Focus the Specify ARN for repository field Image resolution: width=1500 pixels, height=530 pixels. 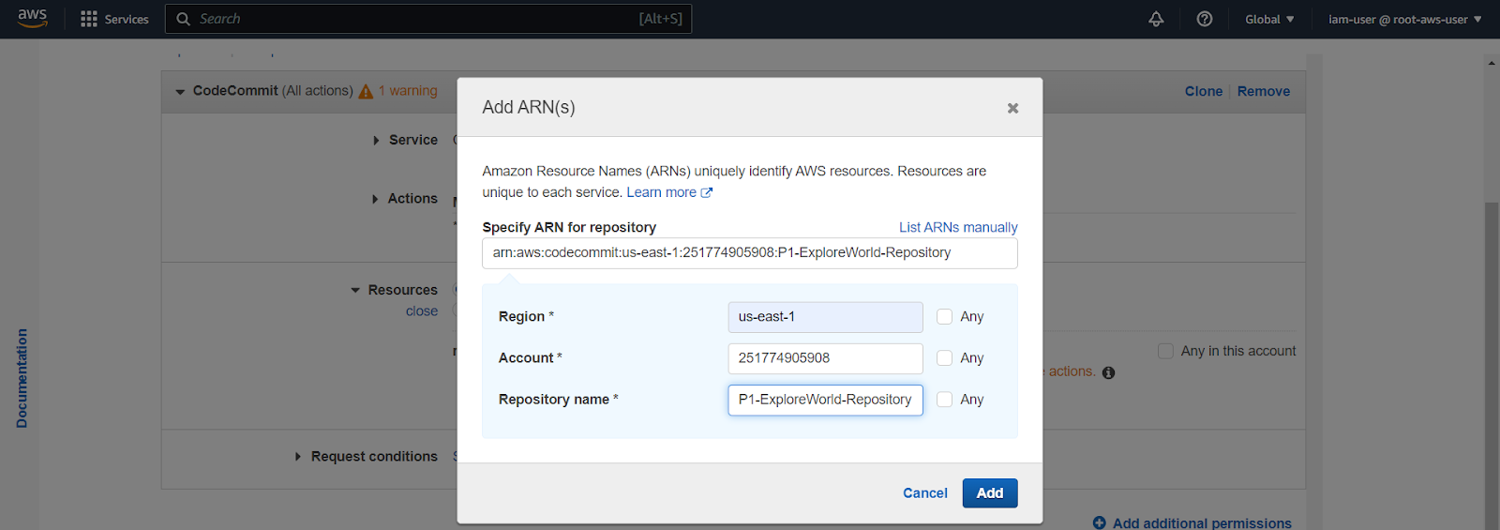click(750, 253)
